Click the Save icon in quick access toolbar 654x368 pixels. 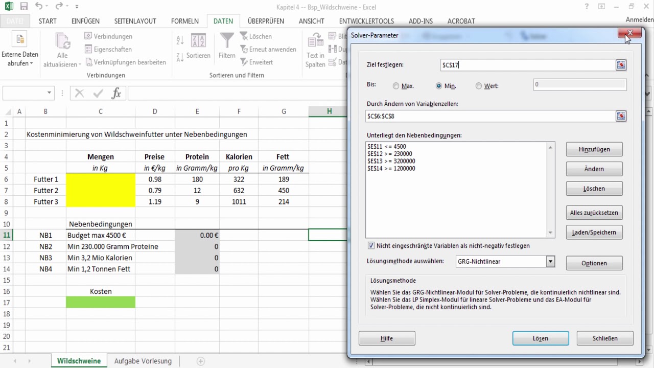click(x=24, y=7)
